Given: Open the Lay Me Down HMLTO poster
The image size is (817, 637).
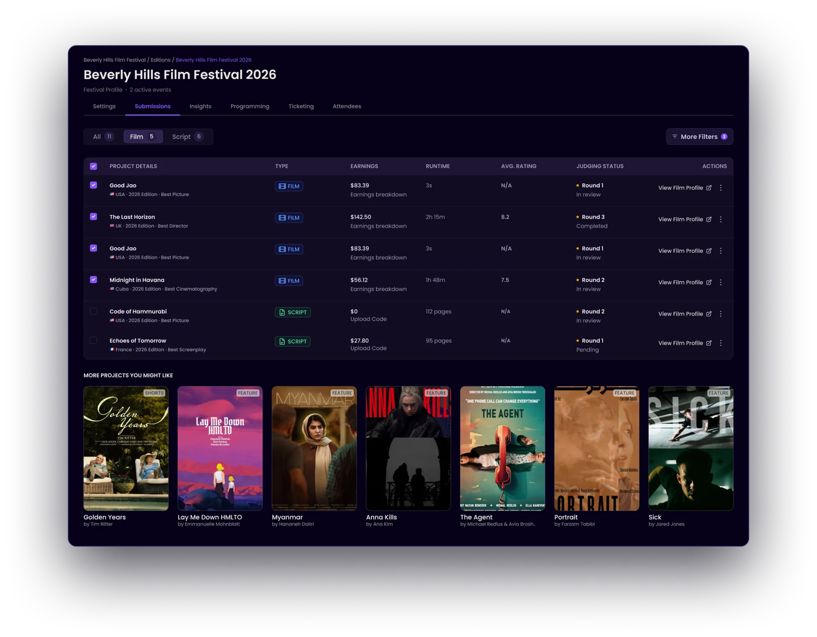Looking at the screenshot, I should pyautogui.click(x=220, y=448).
